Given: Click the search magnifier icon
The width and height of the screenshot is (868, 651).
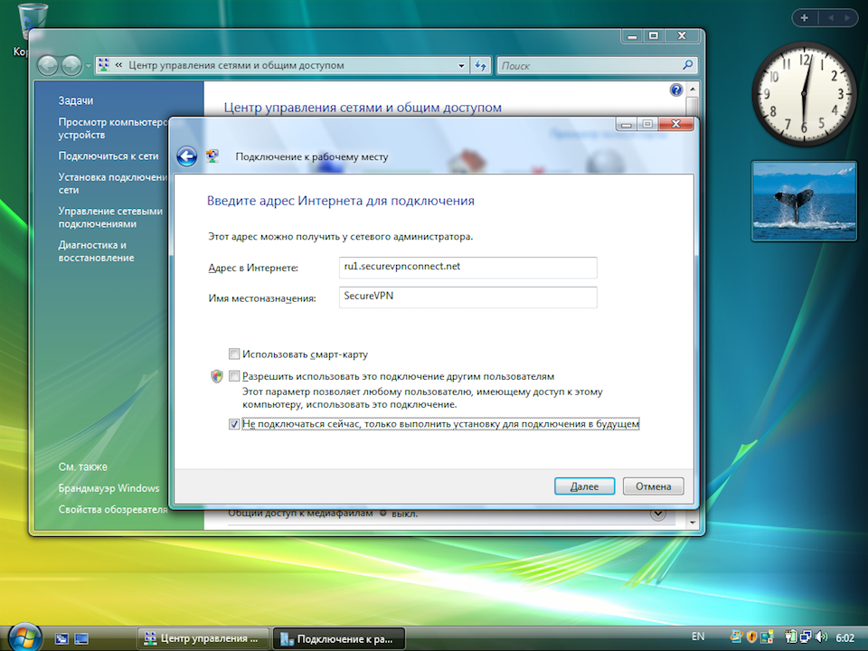Looking at the screenshot, I should (687, 65).
